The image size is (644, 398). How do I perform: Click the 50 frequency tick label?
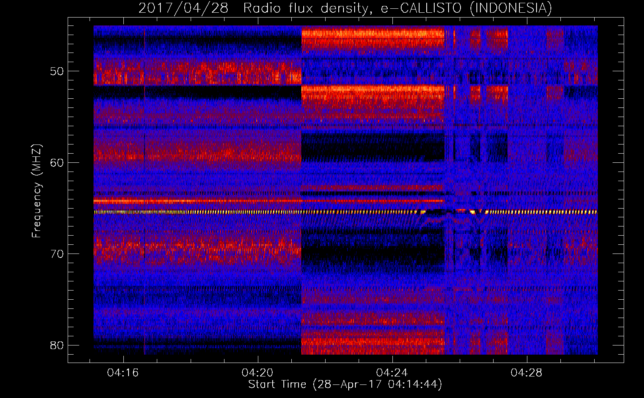click(x=57, y=72)
